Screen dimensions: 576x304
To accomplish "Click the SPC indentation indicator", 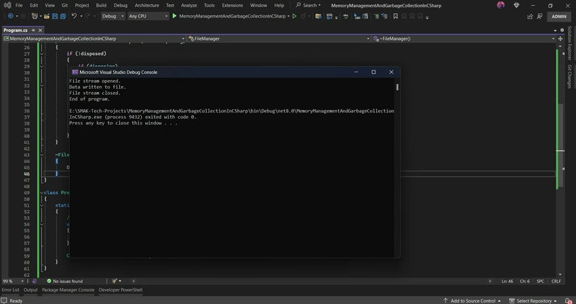I will click(x=540, y=281).
